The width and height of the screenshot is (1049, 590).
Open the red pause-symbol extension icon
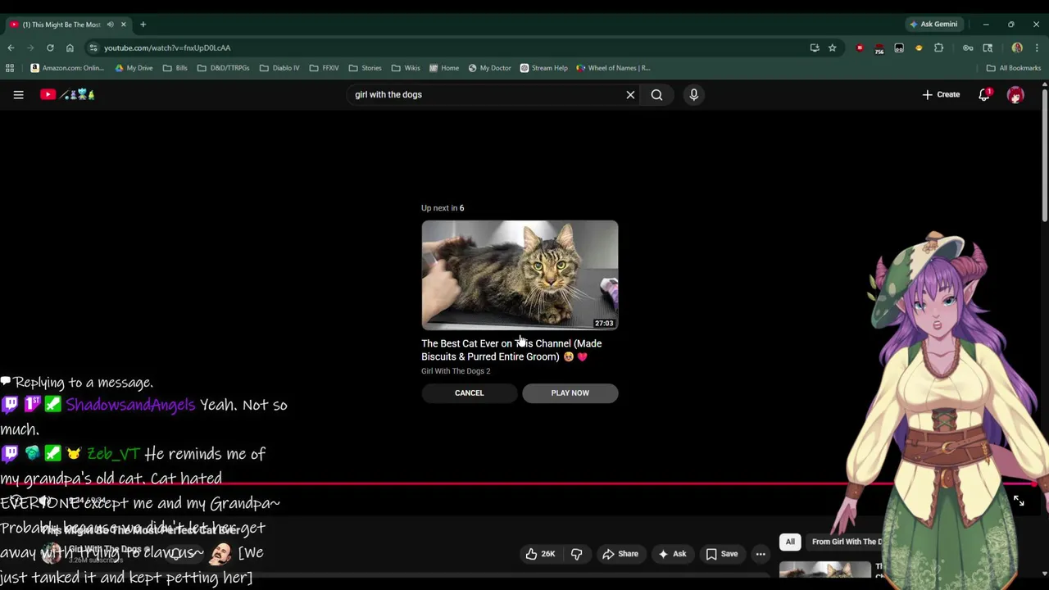pyautogui.click(x=860, y=48)
